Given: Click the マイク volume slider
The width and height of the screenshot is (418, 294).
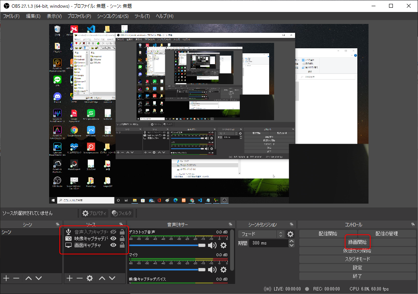Looking at the screenshot, I should pos(167,270).
